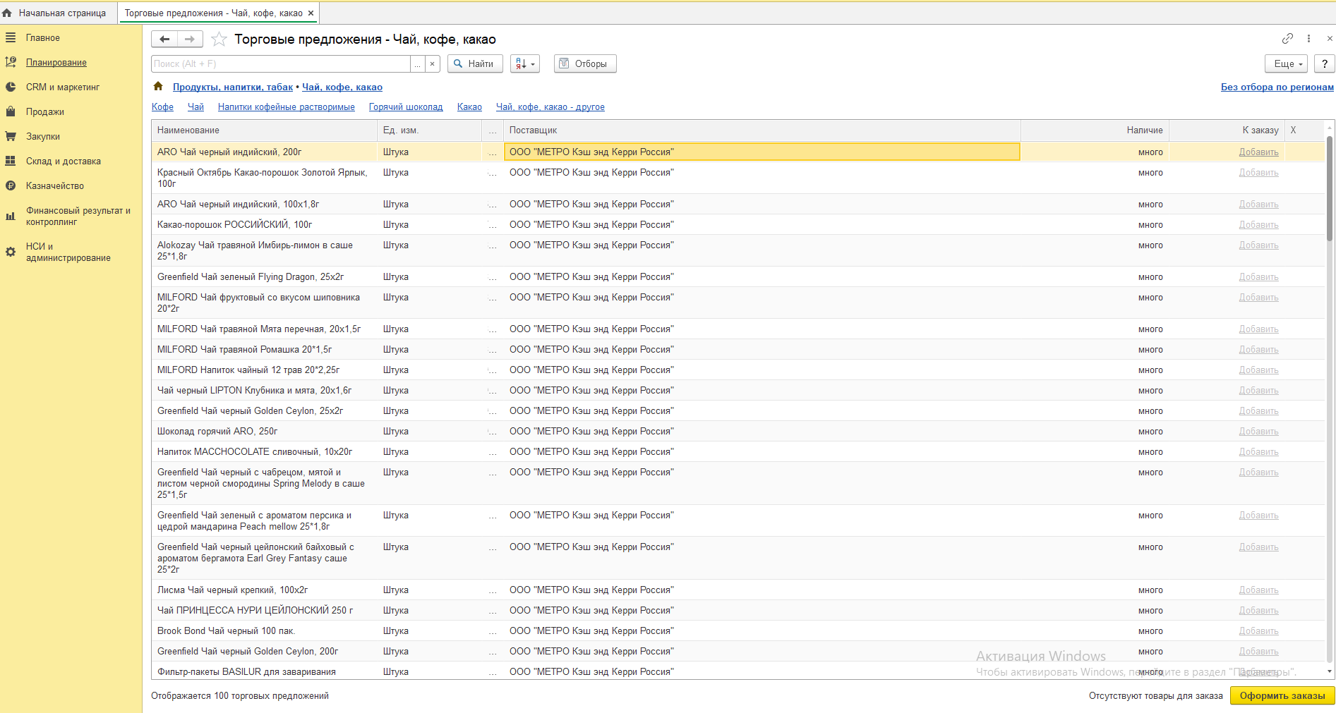Click Добавить for Шоколад горячий ARO, 250г
This screenshot has width=1336, height=713.
1258,431
